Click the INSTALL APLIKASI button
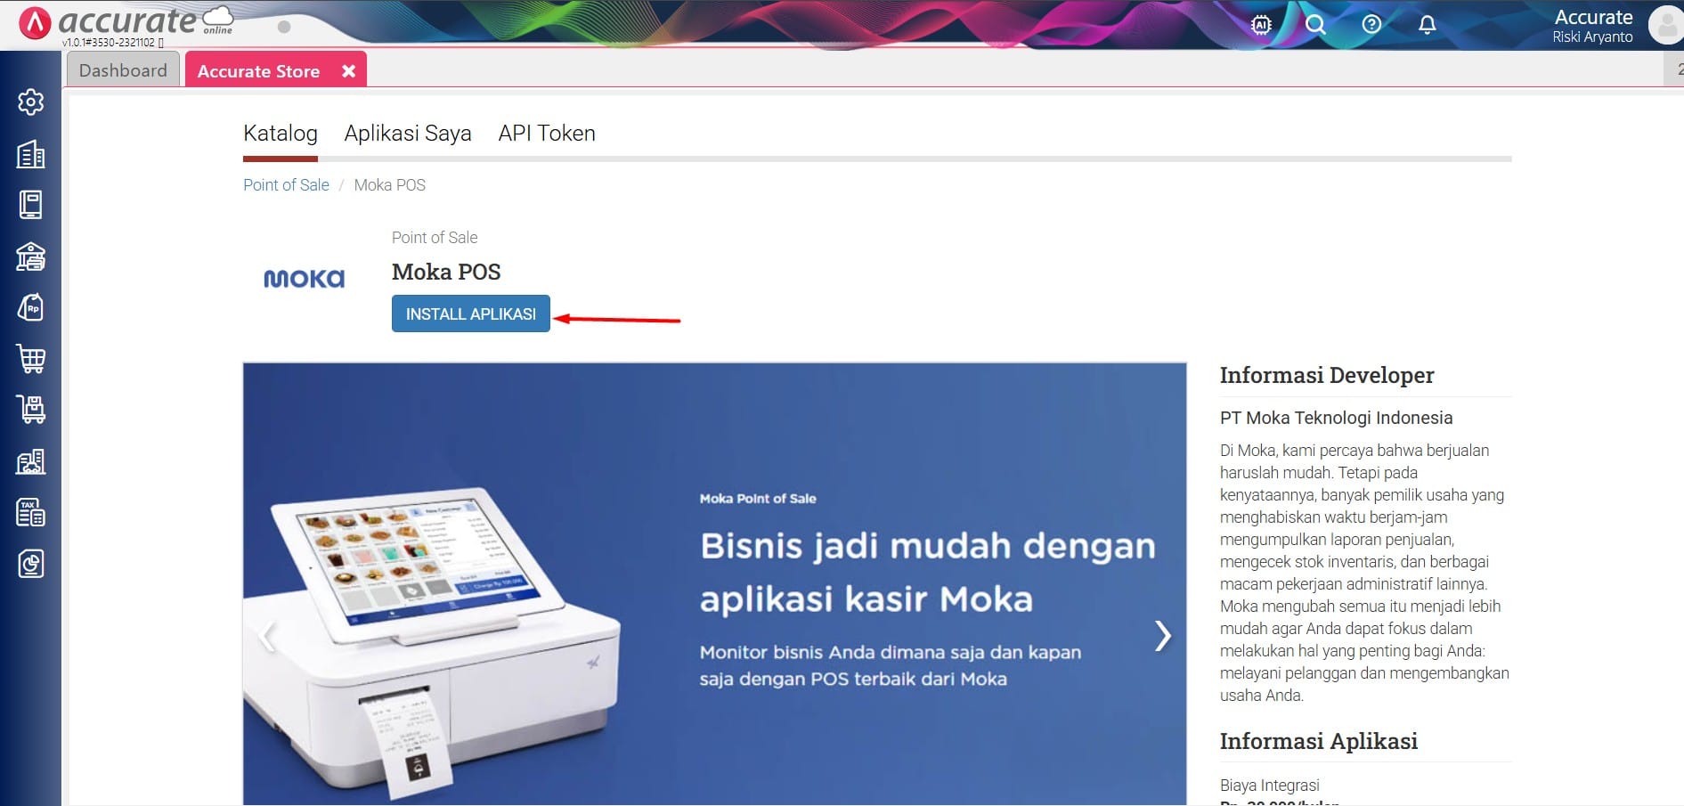Screen dimensions: 1684x806 [x=471, y=313]
